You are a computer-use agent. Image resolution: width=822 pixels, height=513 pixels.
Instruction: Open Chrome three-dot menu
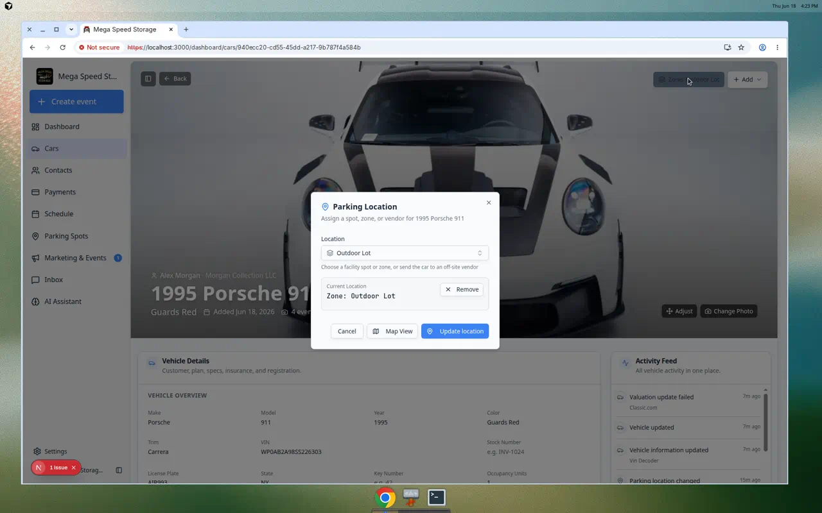pyautogui.click(x=777, y=47)
